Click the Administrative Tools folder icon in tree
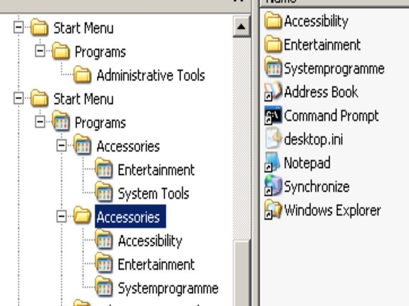Viewport: 409px width, 306px height. point(82,75)
